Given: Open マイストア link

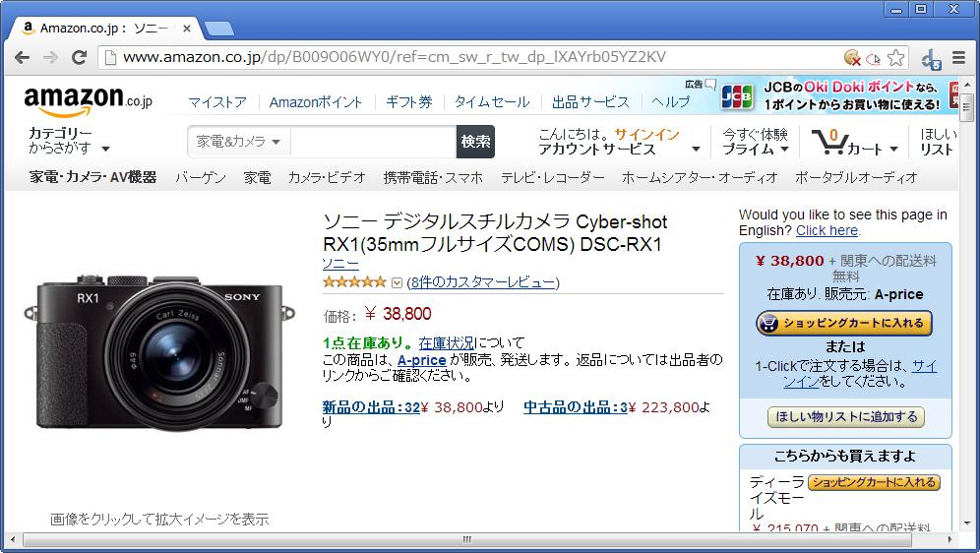Looking at the screenshot, I should coord(216,102).
